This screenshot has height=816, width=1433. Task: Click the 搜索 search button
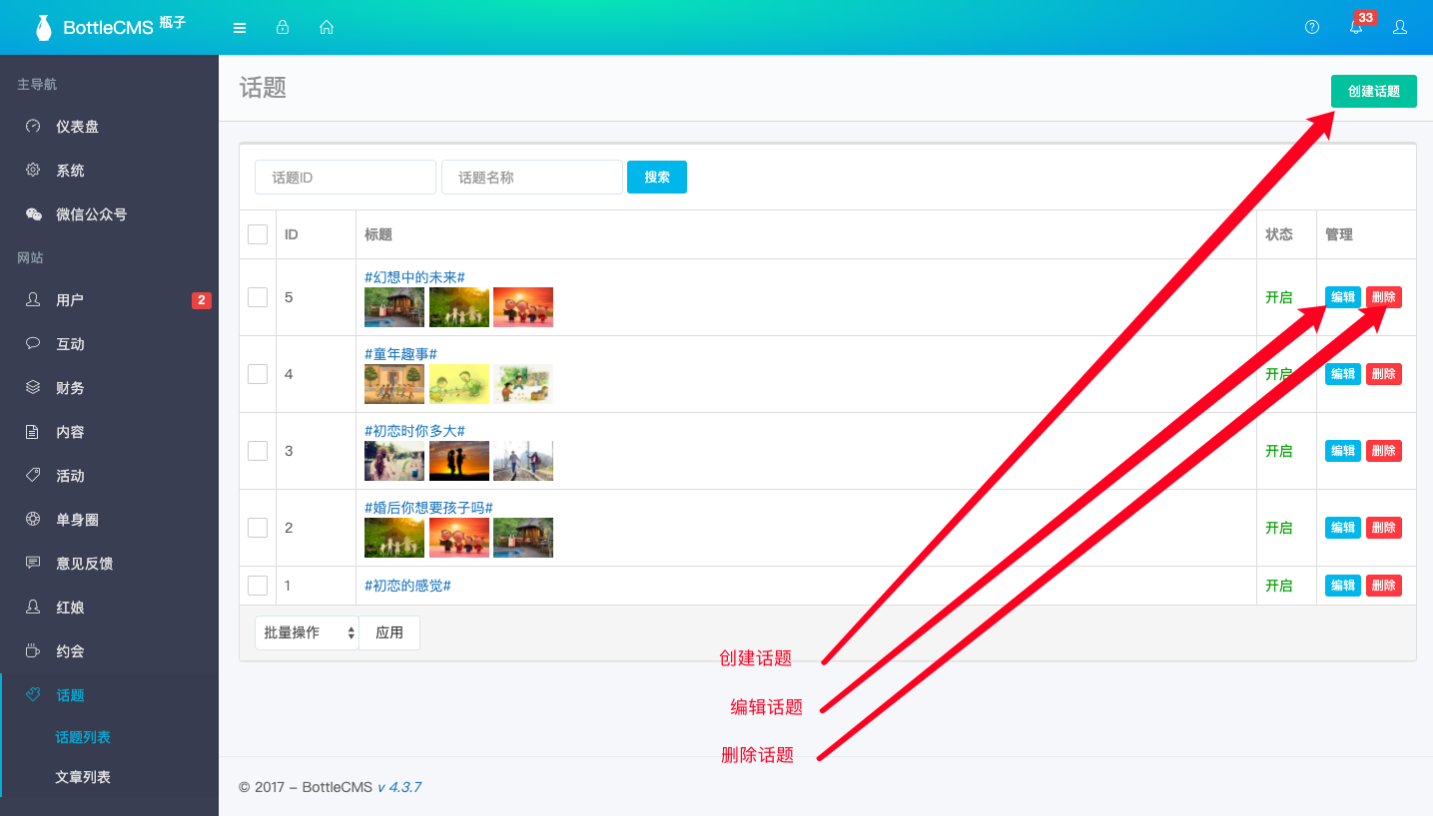(x=657, y=177)
